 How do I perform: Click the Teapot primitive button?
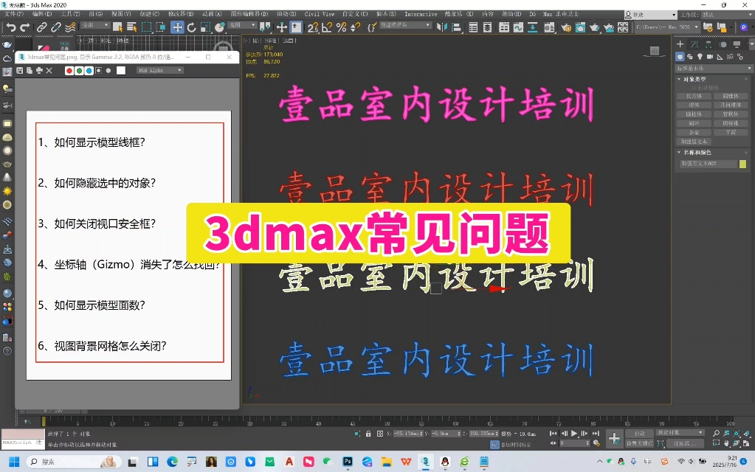(x=695, y=132)
